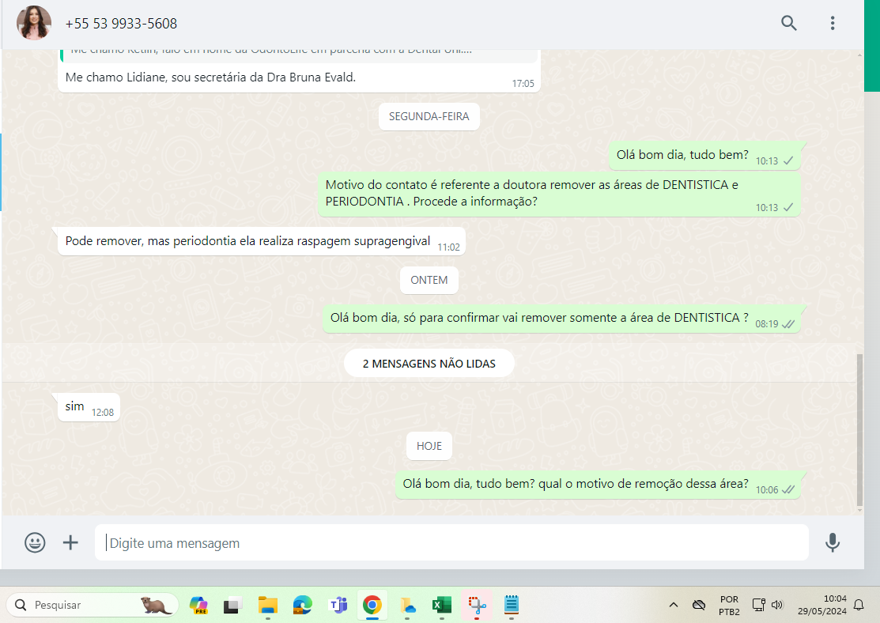Click the 'Olá bom dia, tudo bem?' 10:13 message
The width and height of the screenshot is (880, 623).
(x=704, y=156)
